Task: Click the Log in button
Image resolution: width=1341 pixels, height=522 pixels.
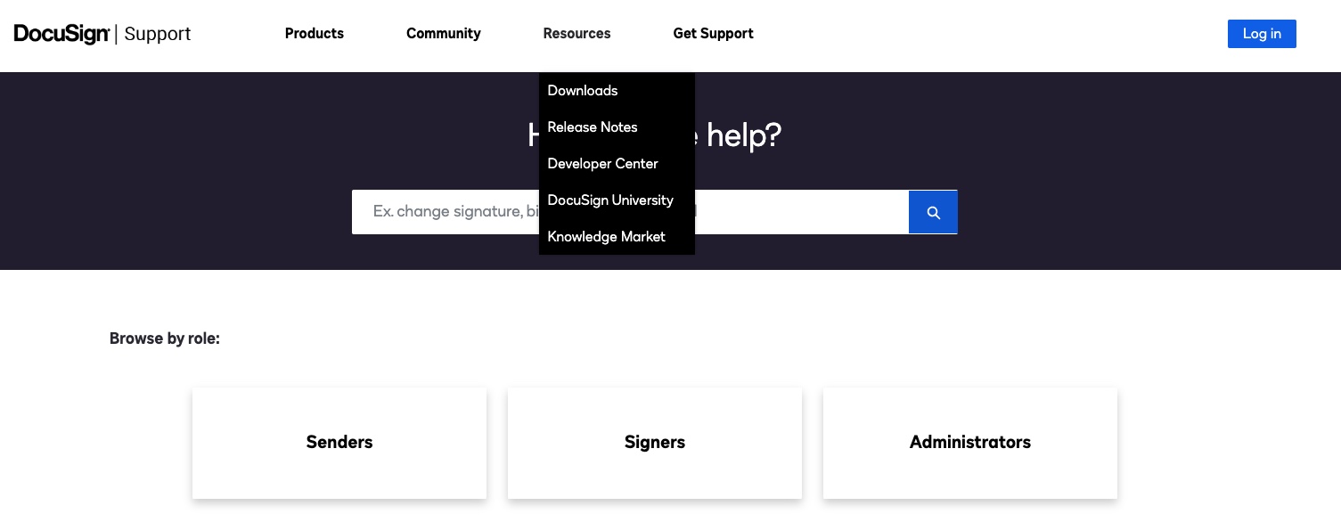Action: click(x=1262, y=34)
